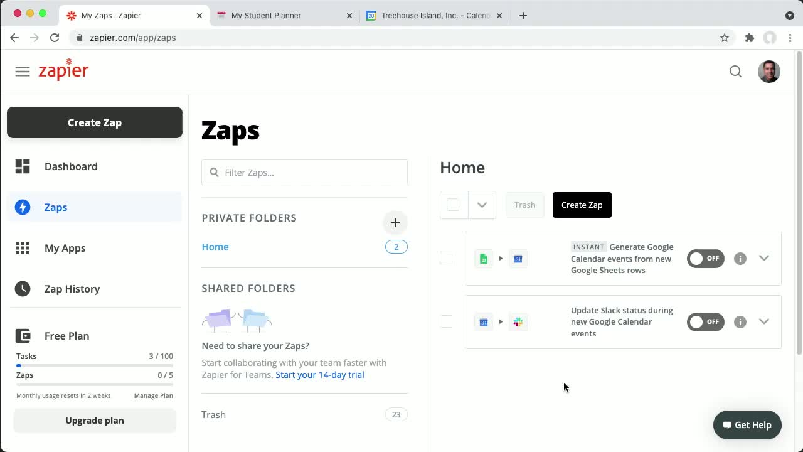Switch to the Treehouse Island calendar tab
This screenshot has width=803, height=452.
(435, 16)
